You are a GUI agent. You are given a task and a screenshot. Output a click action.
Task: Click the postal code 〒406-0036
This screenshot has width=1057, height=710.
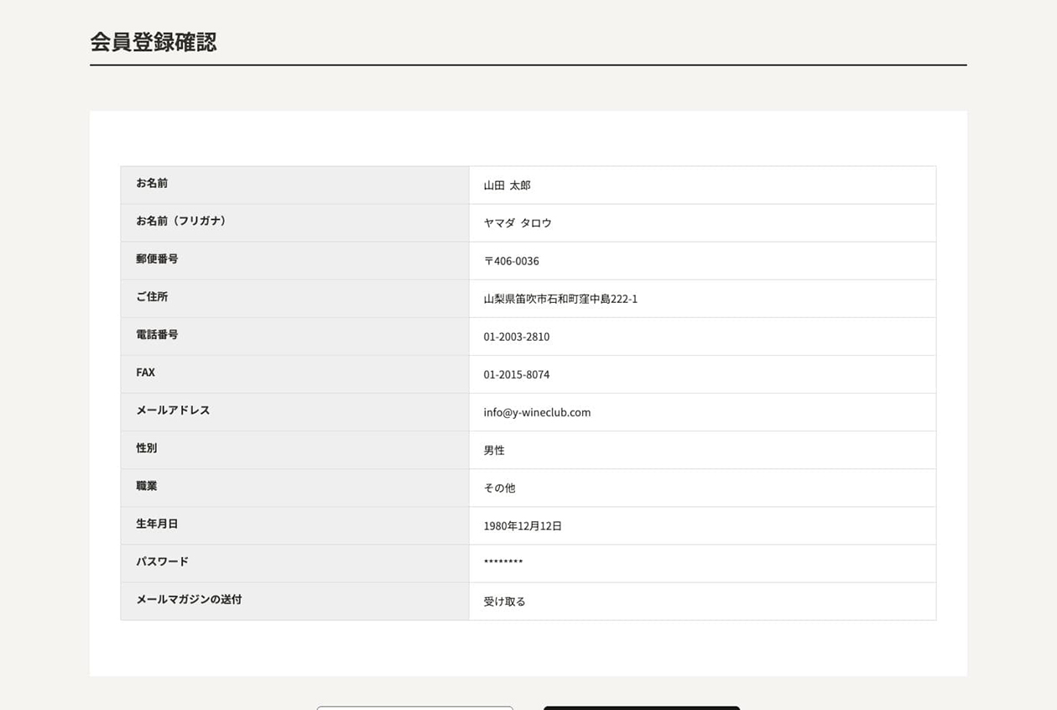(511, 261)
